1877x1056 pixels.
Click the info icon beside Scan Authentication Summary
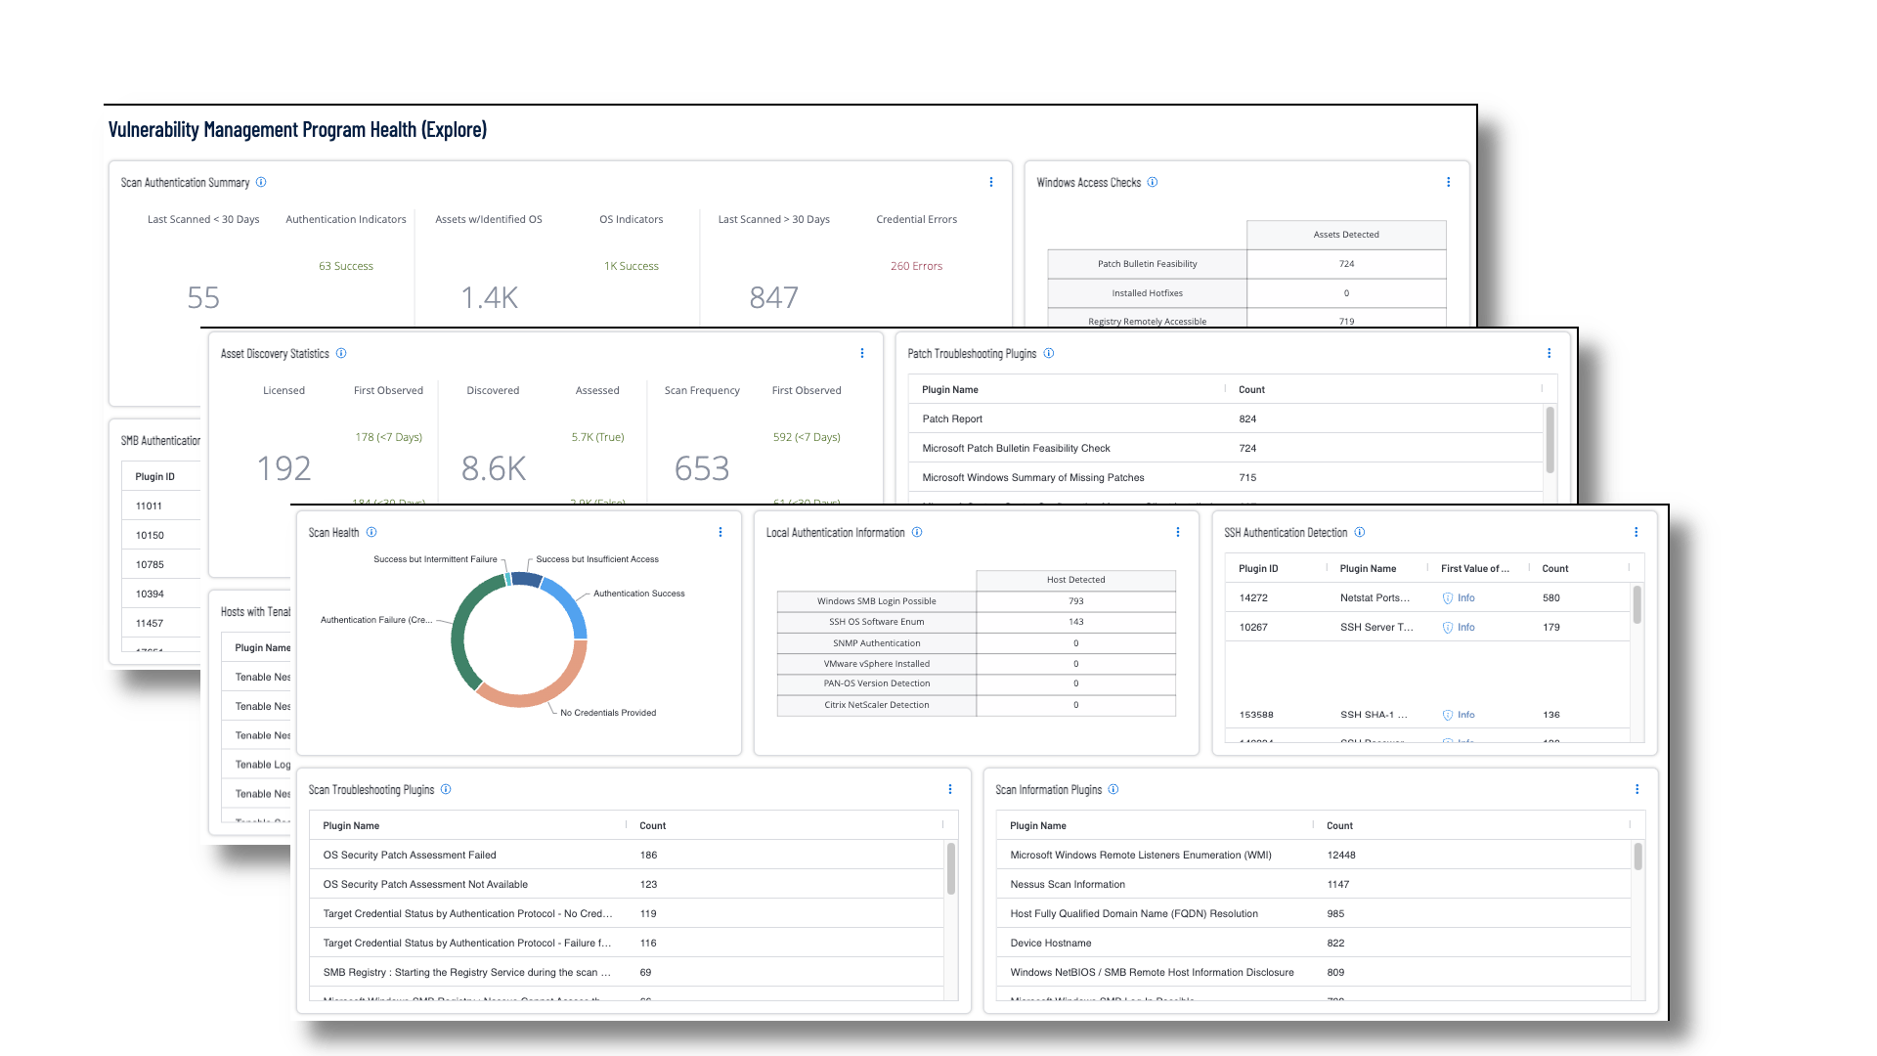261,182
